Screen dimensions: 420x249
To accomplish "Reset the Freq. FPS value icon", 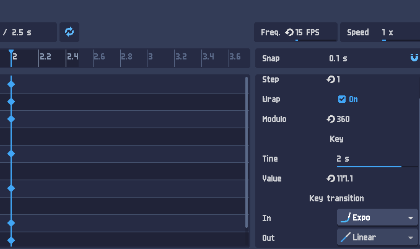I will click(x=289, y=32).
